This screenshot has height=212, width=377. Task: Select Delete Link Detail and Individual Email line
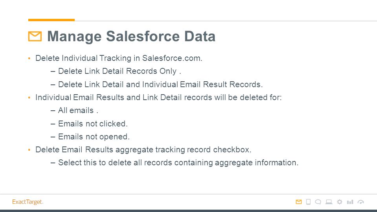(160, 84)
